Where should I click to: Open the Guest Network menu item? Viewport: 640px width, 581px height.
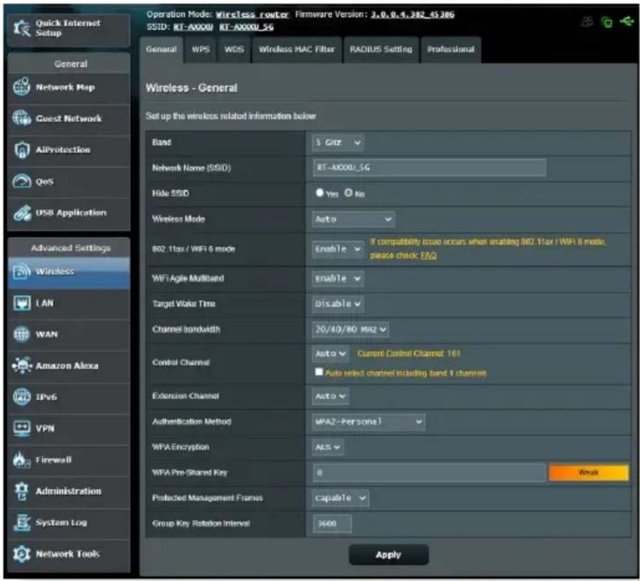coord(69,119)
